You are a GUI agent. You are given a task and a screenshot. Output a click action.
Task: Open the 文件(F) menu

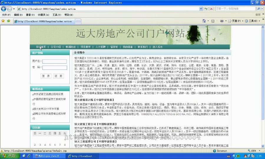(x=6, y=15)
